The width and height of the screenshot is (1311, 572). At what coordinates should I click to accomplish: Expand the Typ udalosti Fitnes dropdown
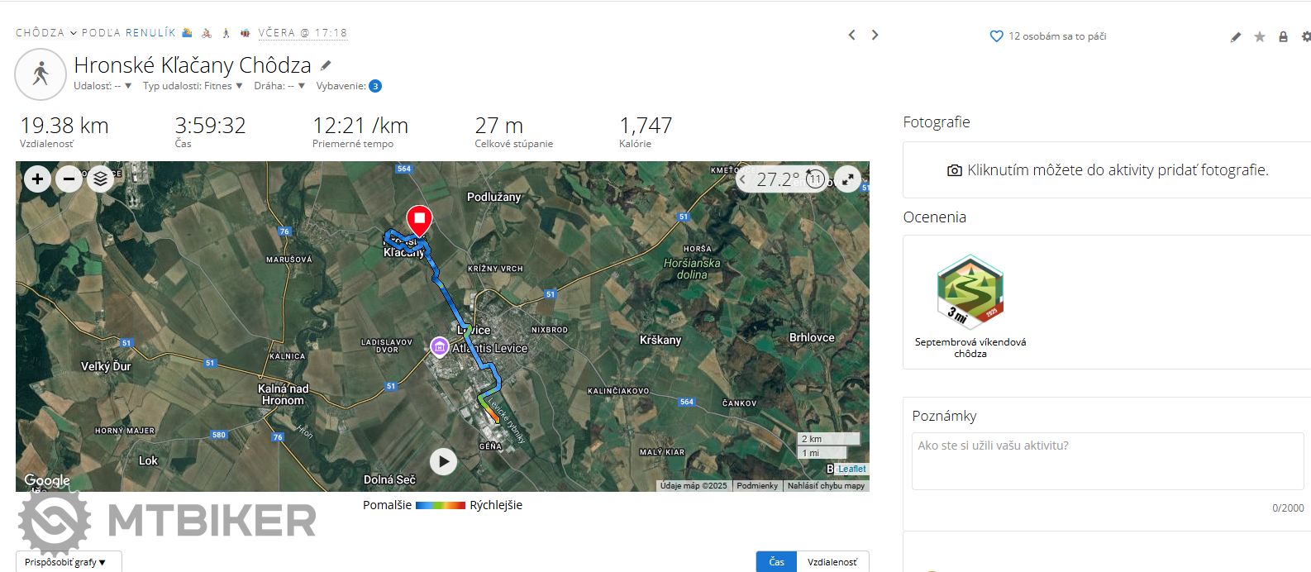[193, 86]
